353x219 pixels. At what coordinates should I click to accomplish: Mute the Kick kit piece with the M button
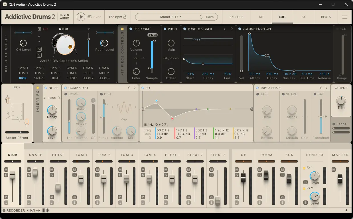(38, 49)
